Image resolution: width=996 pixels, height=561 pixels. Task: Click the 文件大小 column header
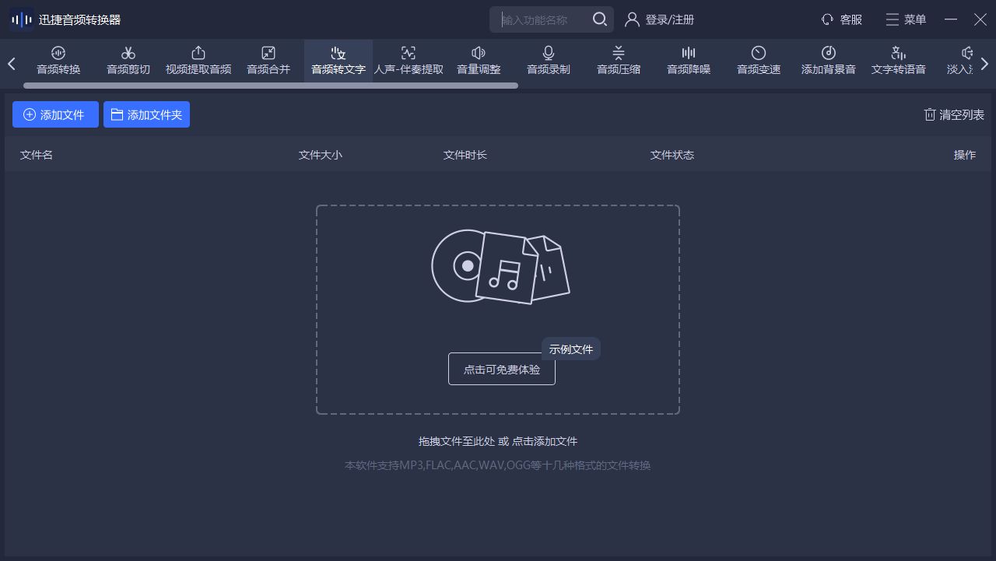pos(321,155)
